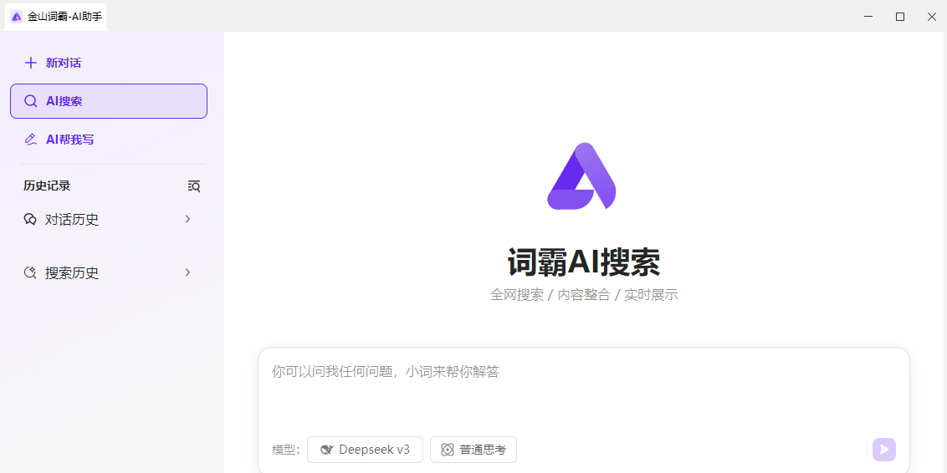The height and width of the screenshot is (473, 947).
Task: Minimize the 金山词霸 window
Action: (x=868, y=17)
